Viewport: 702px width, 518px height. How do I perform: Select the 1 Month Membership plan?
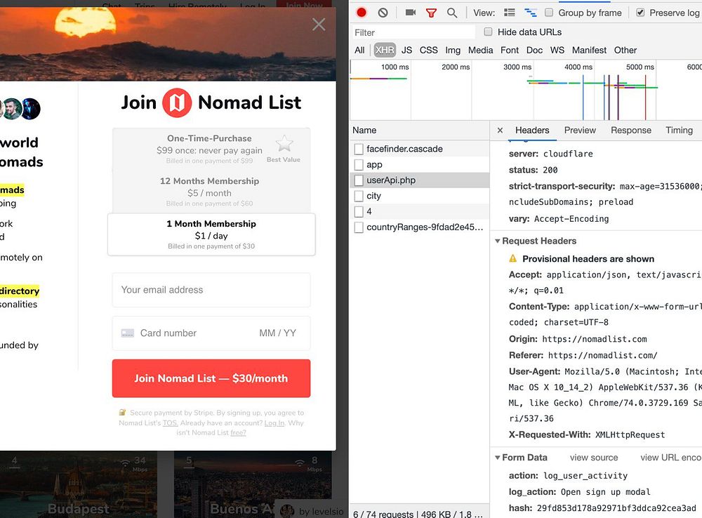(211, 234)
